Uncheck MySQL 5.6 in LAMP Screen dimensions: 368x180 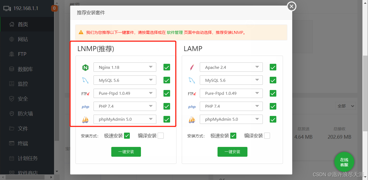pos(273,80)
